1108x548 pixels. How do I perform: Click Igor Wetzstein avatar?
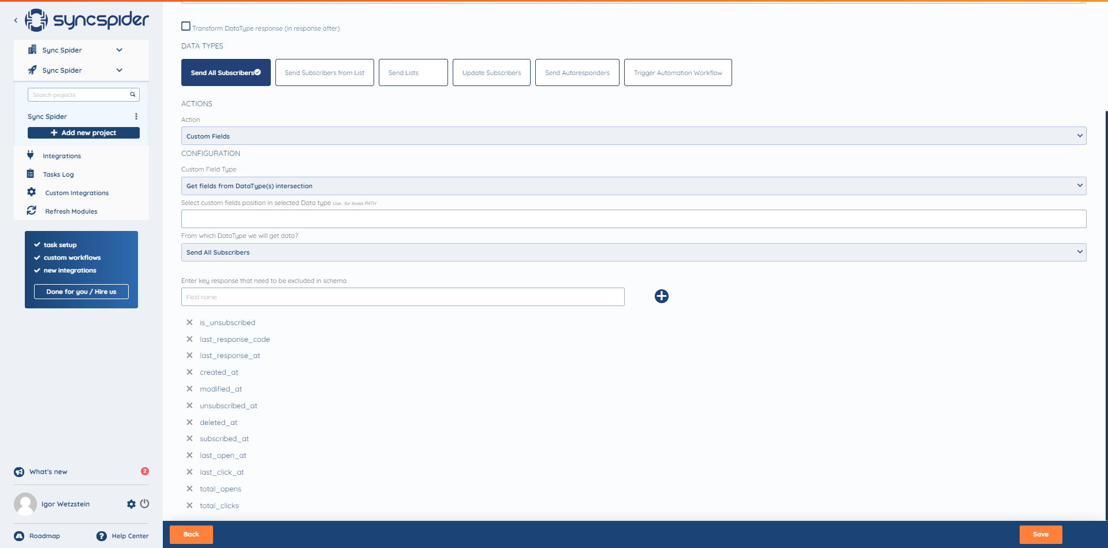[25, 504]
